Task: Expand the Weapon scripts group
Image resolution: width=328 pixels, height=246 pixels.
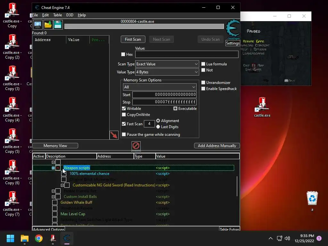Action: [53, 168]
